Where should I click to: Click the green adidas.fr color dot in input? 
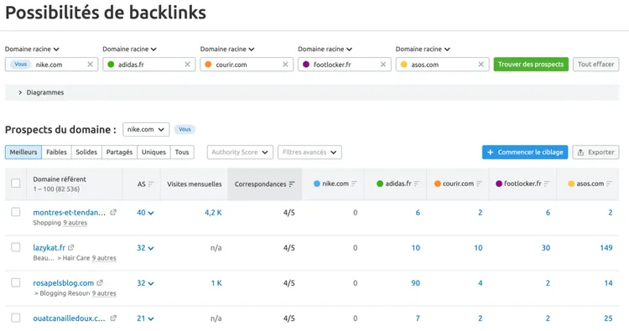click(x=111, y=65)
